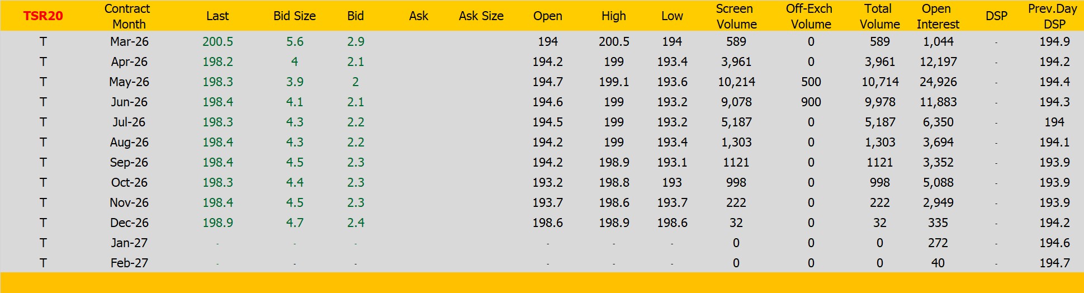Image resolution: width=1084 pixels, height=293 pixels.
Task: Click Mar-26 last price 200.5
Action: pyautogui.click(x=217, y=42)
